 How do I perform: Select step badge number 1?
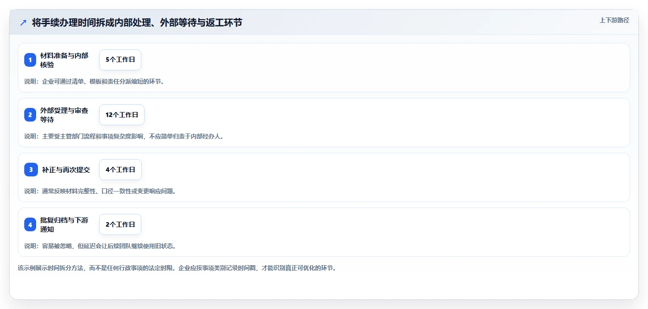point(30,60)
